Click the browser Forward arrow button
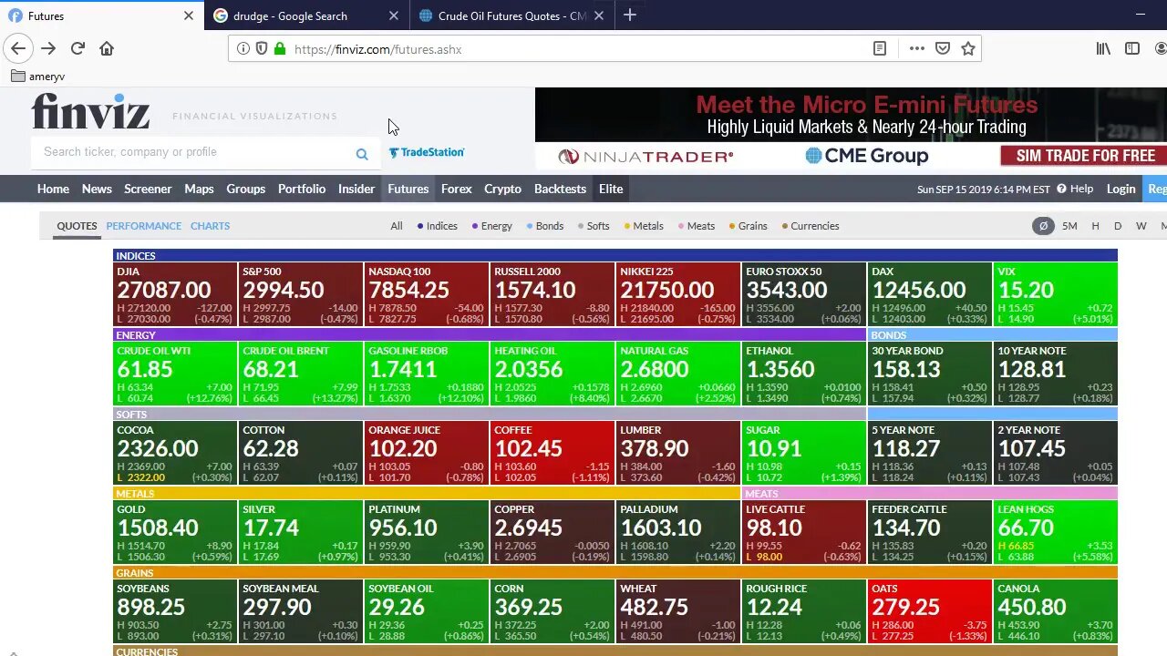Image resolution: width=1167 pixels, height=656 pixels. (48, 49)
